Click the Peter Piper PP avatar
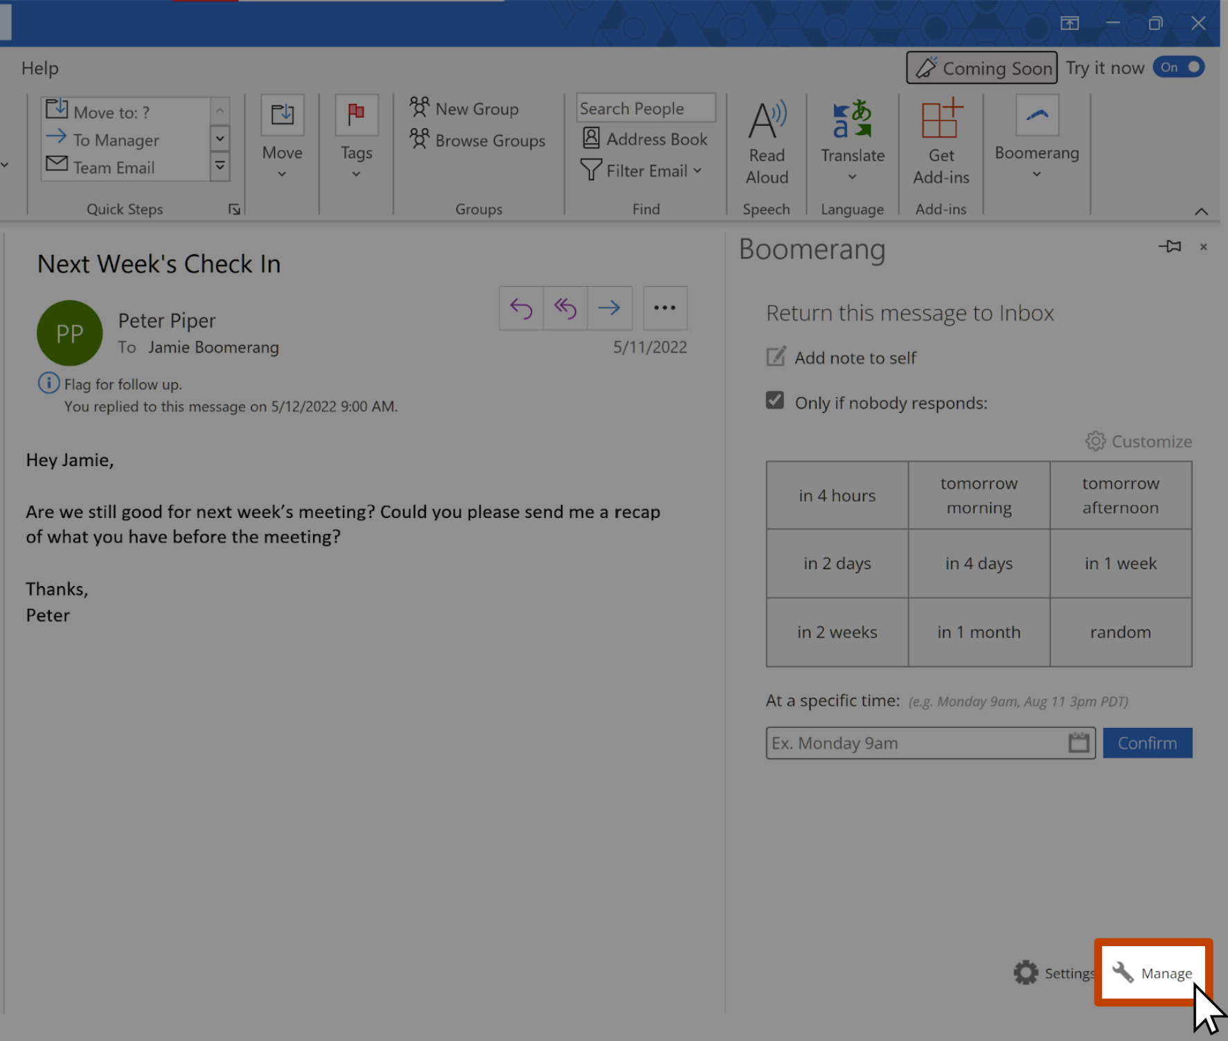This screenshot has width=1228, height=1041. 70,333
